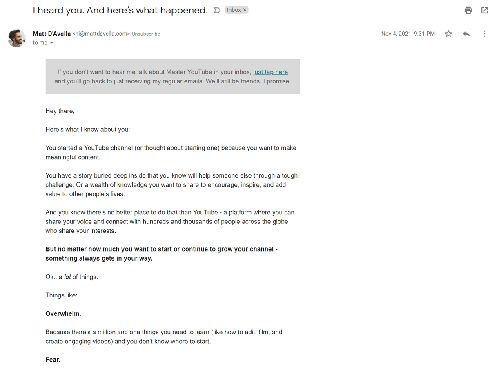Click the bold "something always gets in your way" text

pyautogui.click(x=99, y=259)
